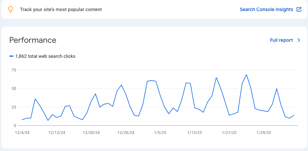
Task: Click the 12/28/24 axis date label
Action: click(126, 133)
